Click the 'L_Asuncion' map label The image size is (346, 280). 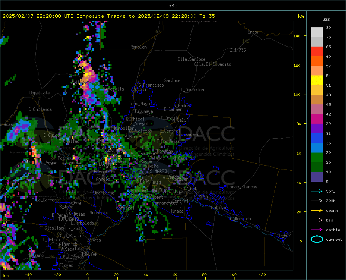click(x=192, y=90)
